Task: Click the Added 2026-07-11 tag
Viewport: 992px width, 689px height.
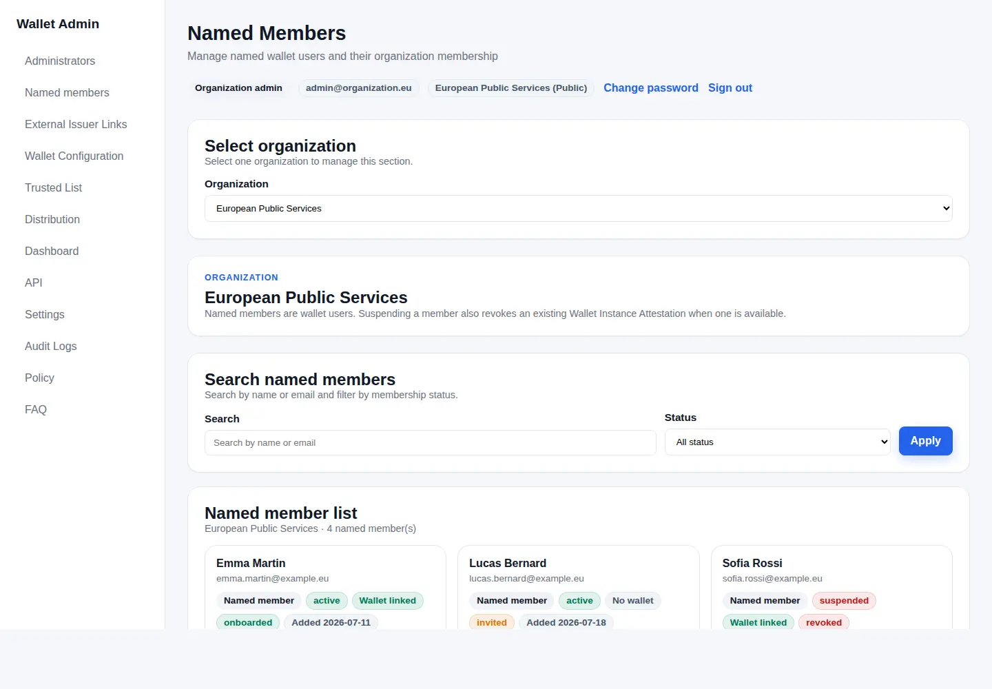Action: coord(331,622)
